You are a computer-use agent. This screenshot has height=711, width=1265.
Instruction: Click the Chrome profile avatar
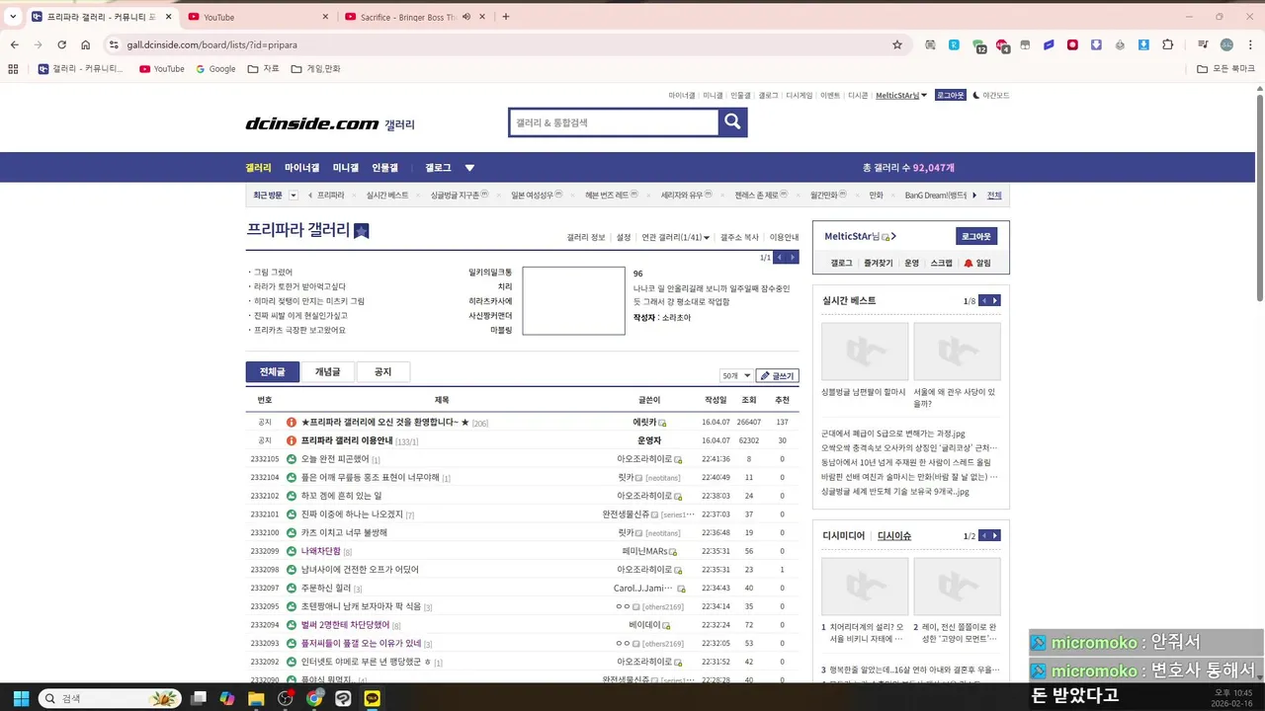click(x=1226, y=44)
